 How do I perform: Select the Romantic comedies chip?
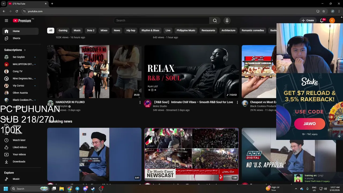click(x=253, y=30)
